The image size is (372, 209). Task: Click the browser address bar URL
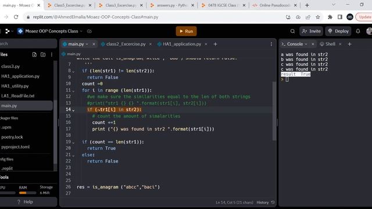95,17
